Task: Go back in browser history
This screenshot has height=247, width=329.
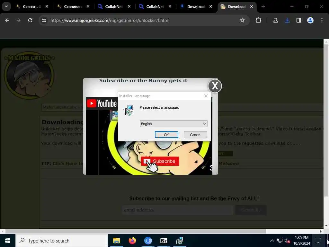Action: coord(7,20)
